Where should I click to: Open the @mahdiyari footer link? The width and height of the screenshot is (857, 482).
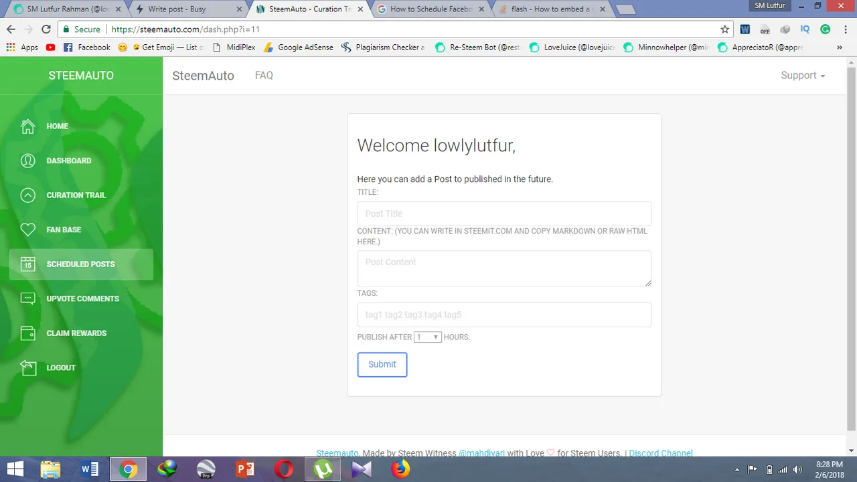click(x=481, y=453)
